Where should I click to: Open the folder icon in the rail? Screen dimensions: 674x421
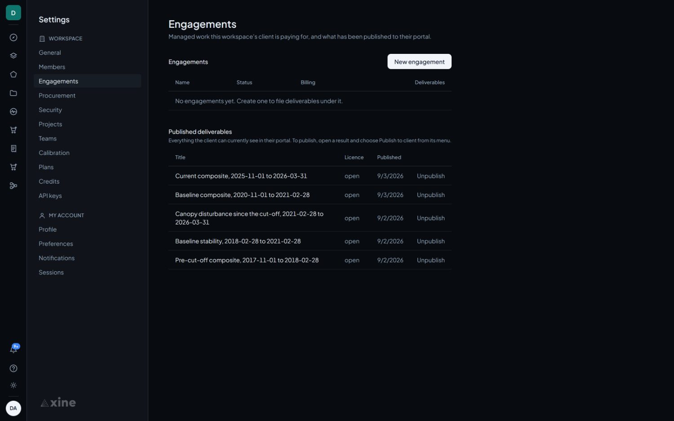(x=13, y=93)
